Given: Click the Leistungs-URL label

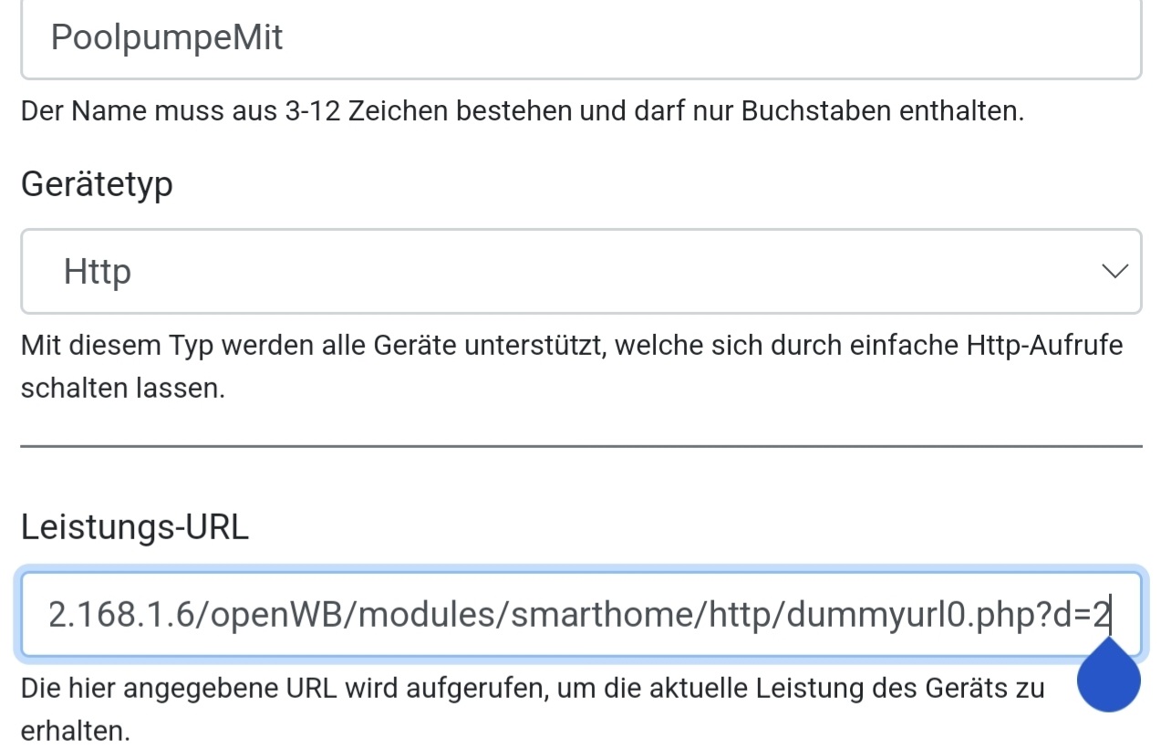Looking at the screenshot, I should click(135, 527).
